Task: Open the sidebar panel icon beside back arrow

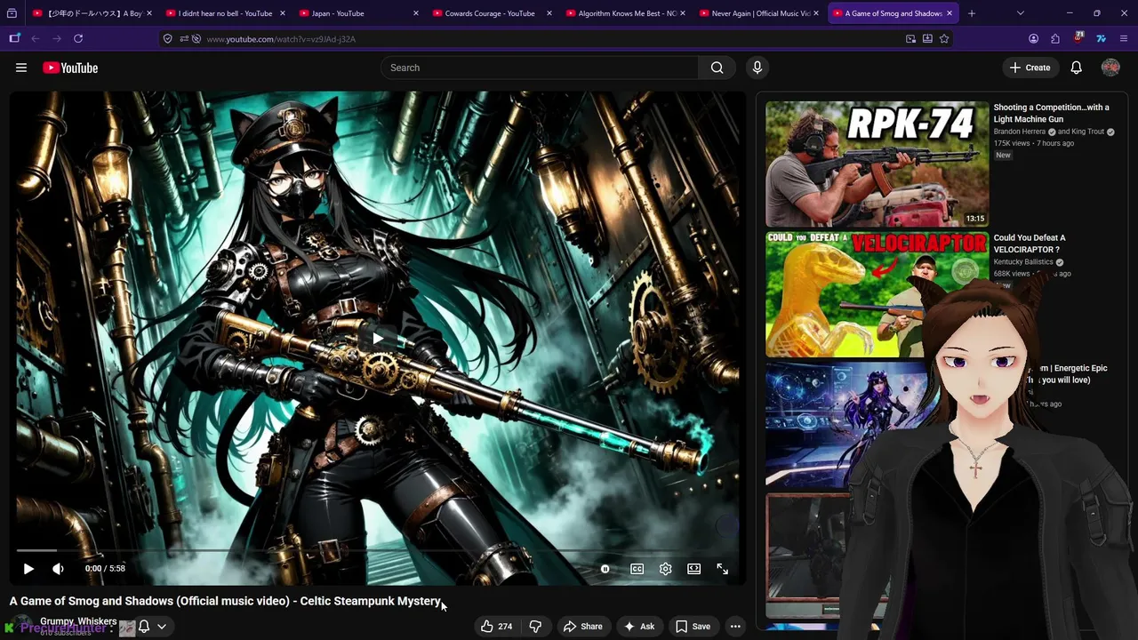Action: [x=14, y=39]
